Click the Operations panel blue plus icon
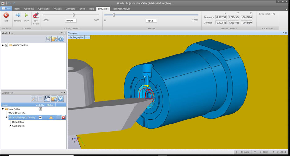290x156 pixels. [x=61, y=99]
